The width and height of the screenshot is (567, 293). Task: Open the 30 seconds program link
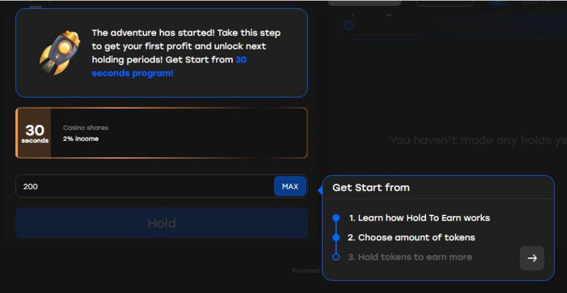tap(132, 73)
